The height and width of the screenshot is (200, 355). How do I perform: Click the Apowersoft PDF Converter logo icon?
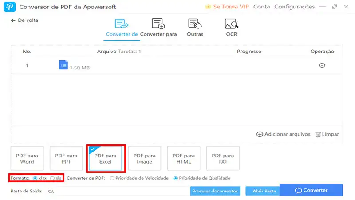(x=10, y=7)
